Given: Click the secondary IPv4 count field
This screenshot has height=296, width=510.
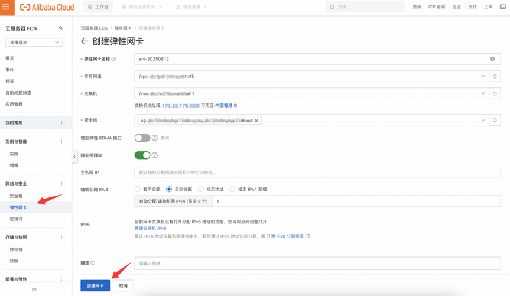Looking at the screenshot, I should pos(356,201).
